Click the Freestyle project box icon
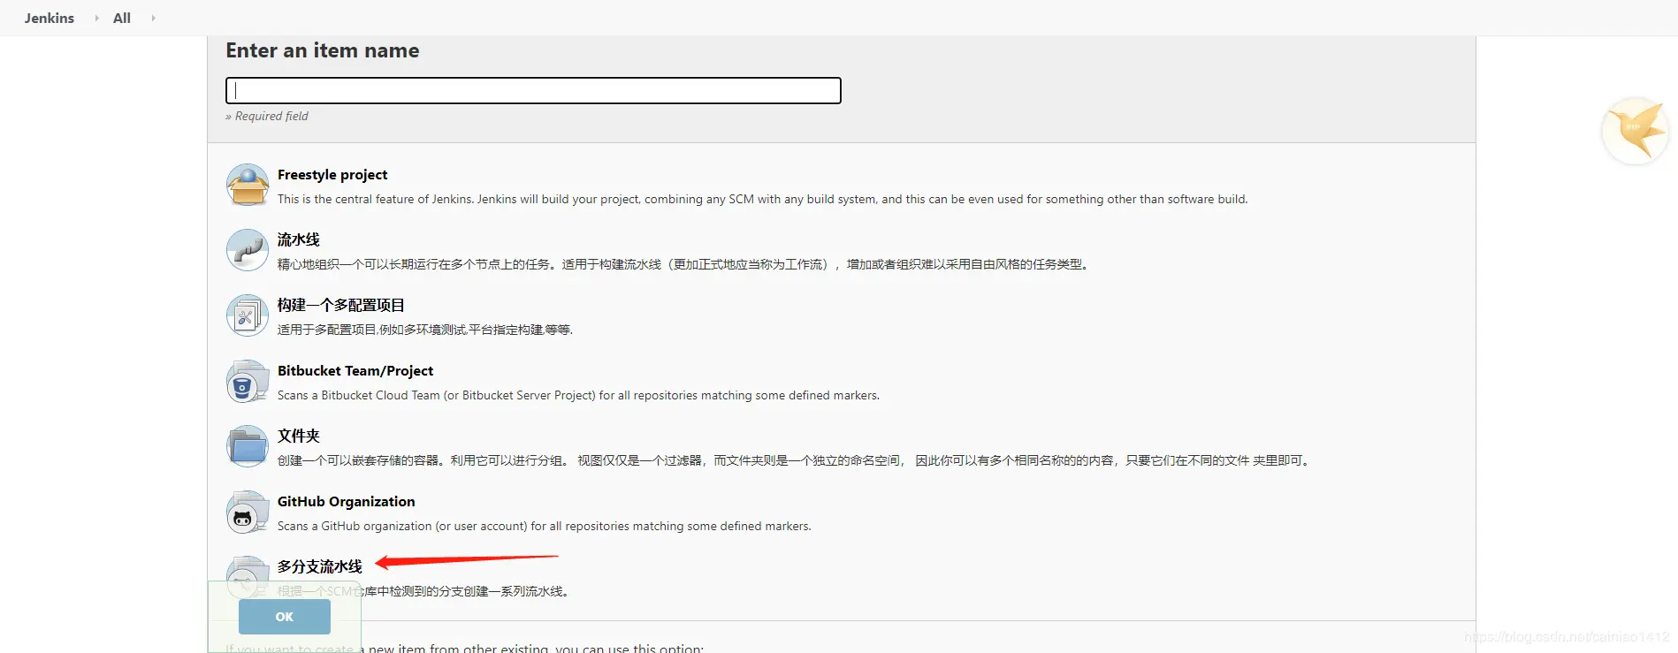 (x=248, y=185)
